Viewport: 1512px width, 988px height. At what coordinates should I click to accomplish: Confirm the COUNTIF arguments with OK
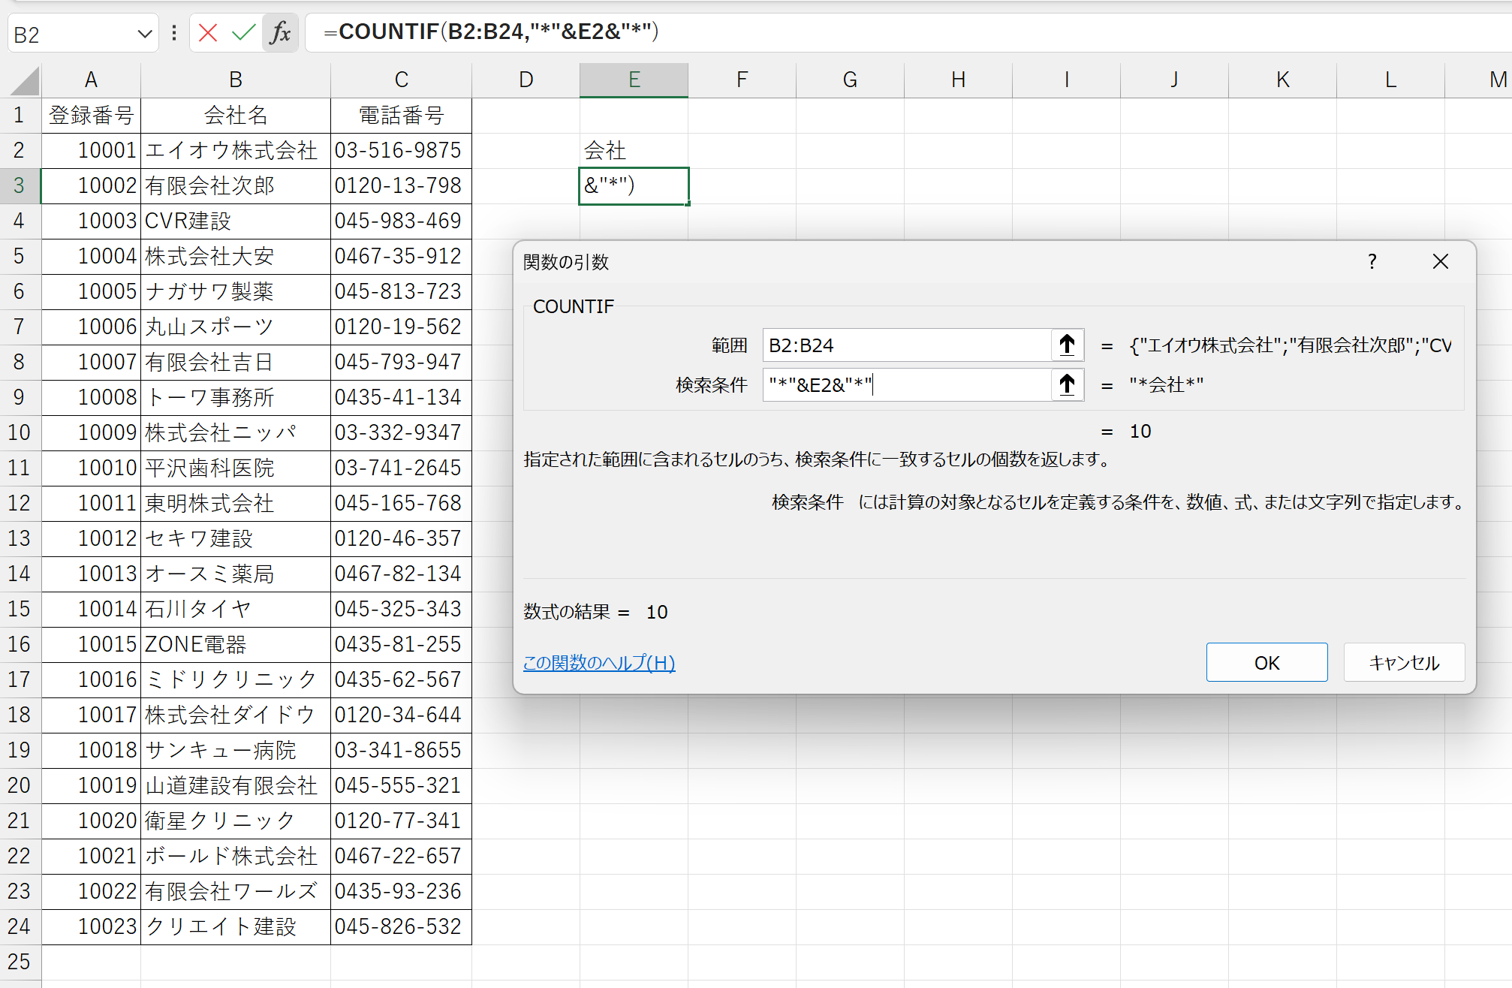point(1267,663)
